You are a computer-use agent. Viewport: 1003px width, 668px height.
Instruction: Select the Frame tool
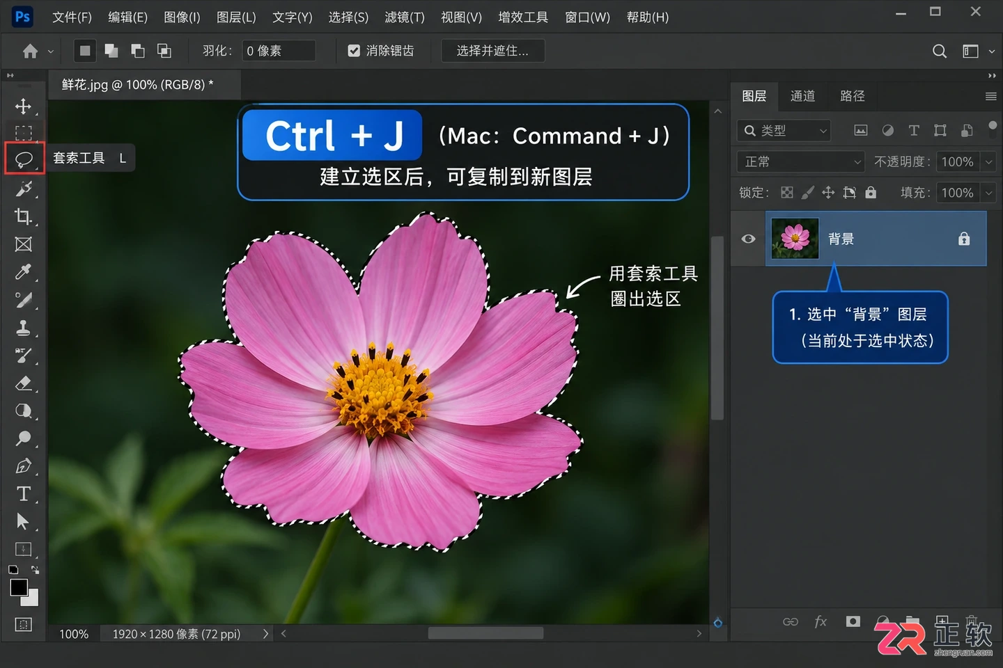(23, 244)
